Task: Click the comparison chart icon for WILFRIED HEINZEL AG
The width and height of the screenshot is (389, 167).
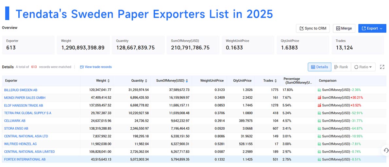Action: (319, 144)
